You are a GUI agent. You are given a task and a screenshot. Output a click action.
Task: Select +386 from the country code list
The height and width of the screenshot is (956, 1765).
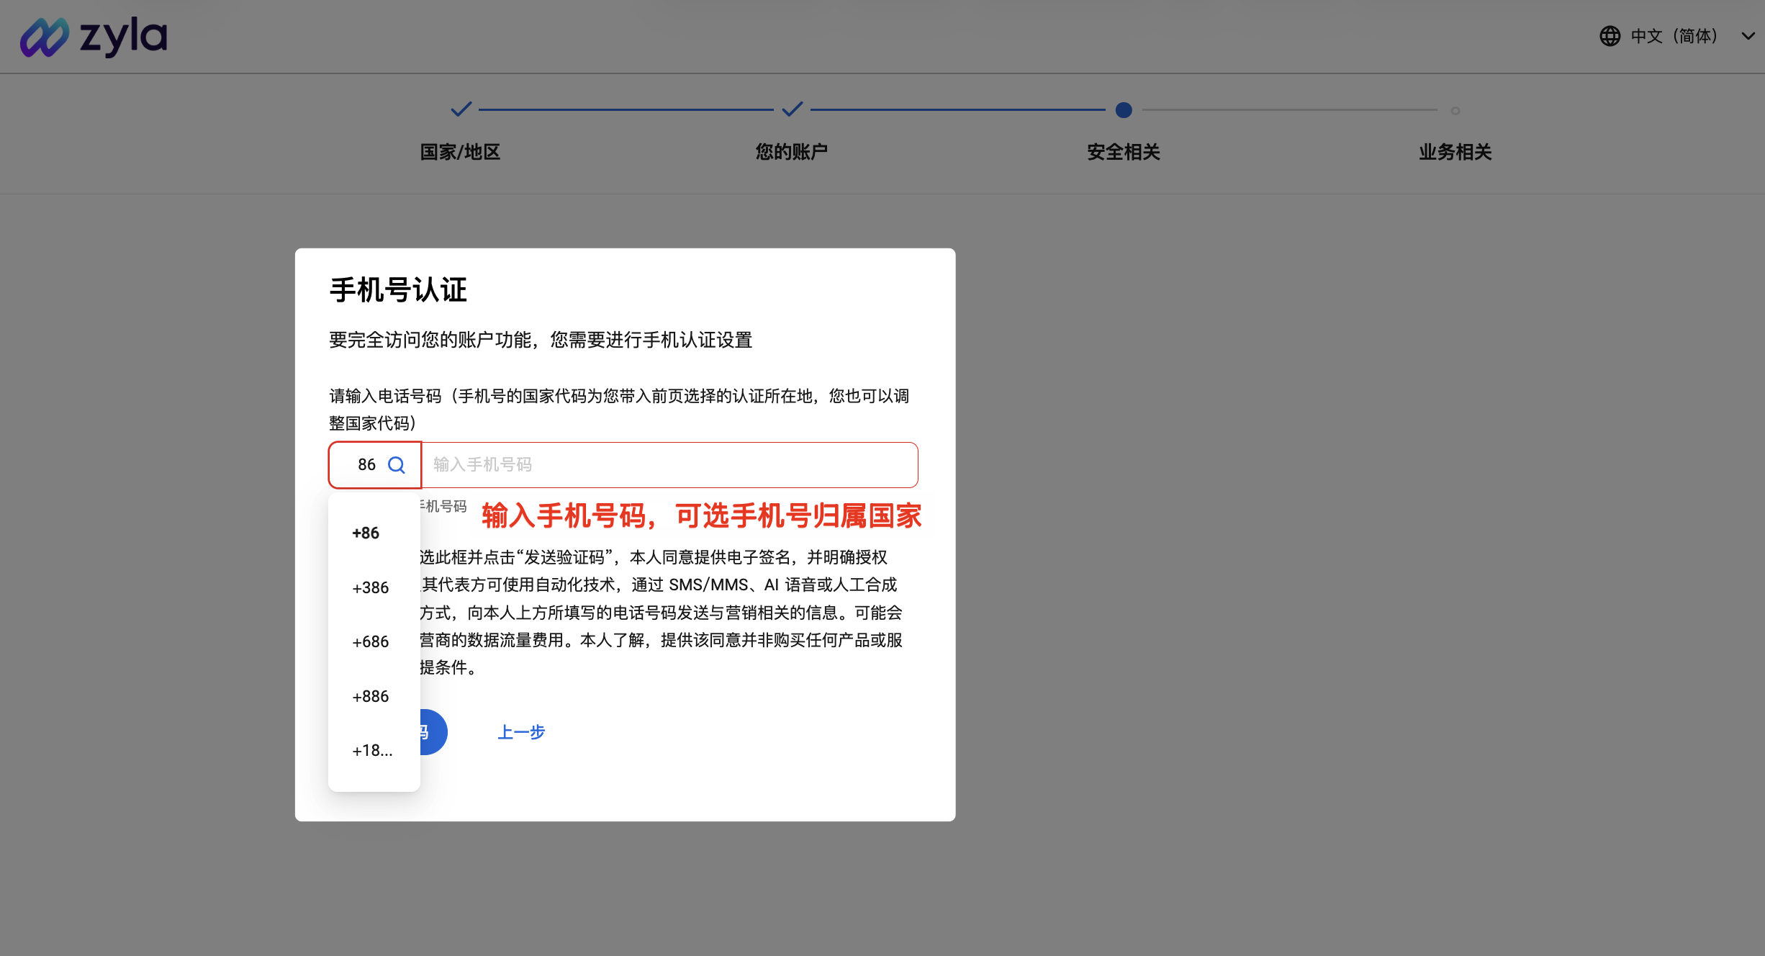click(369, 587)
